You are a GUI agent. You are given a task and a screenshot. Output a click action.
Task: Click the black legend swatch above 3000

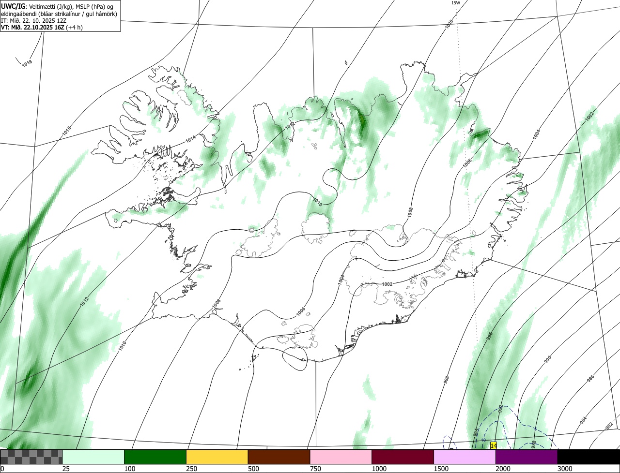click(x=589, y=457)
